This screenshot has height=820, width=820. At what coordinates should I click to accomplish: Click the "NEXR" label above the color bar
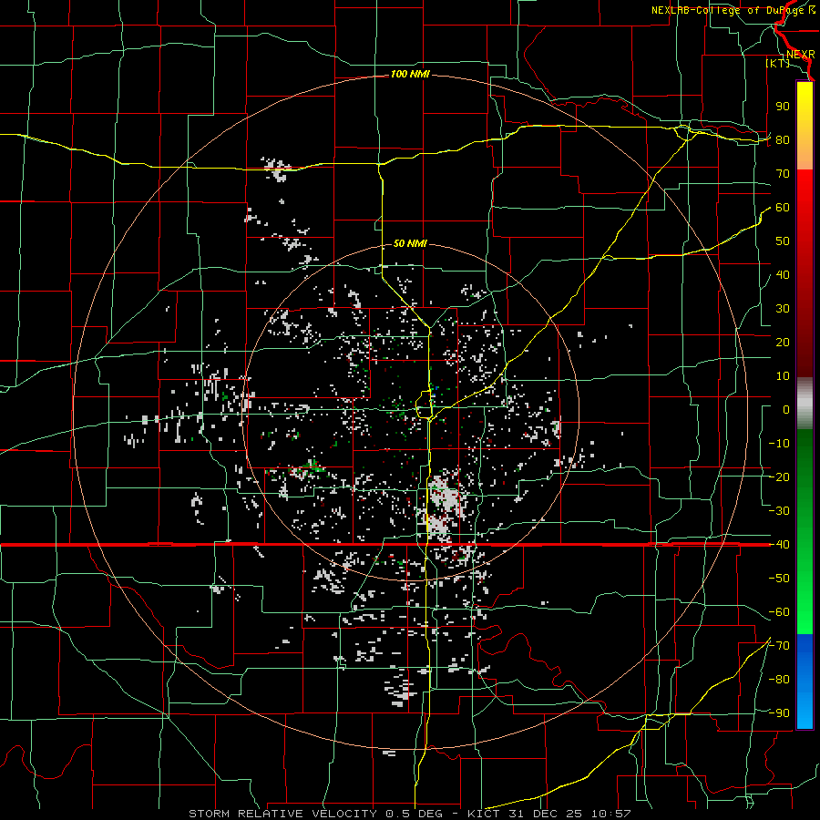pos(800,55)
